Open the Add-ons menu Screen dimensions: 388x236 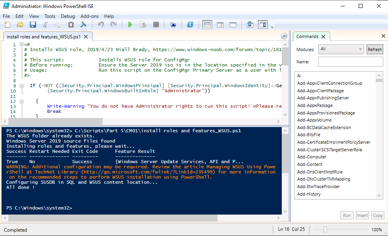(x=89, y=16)
